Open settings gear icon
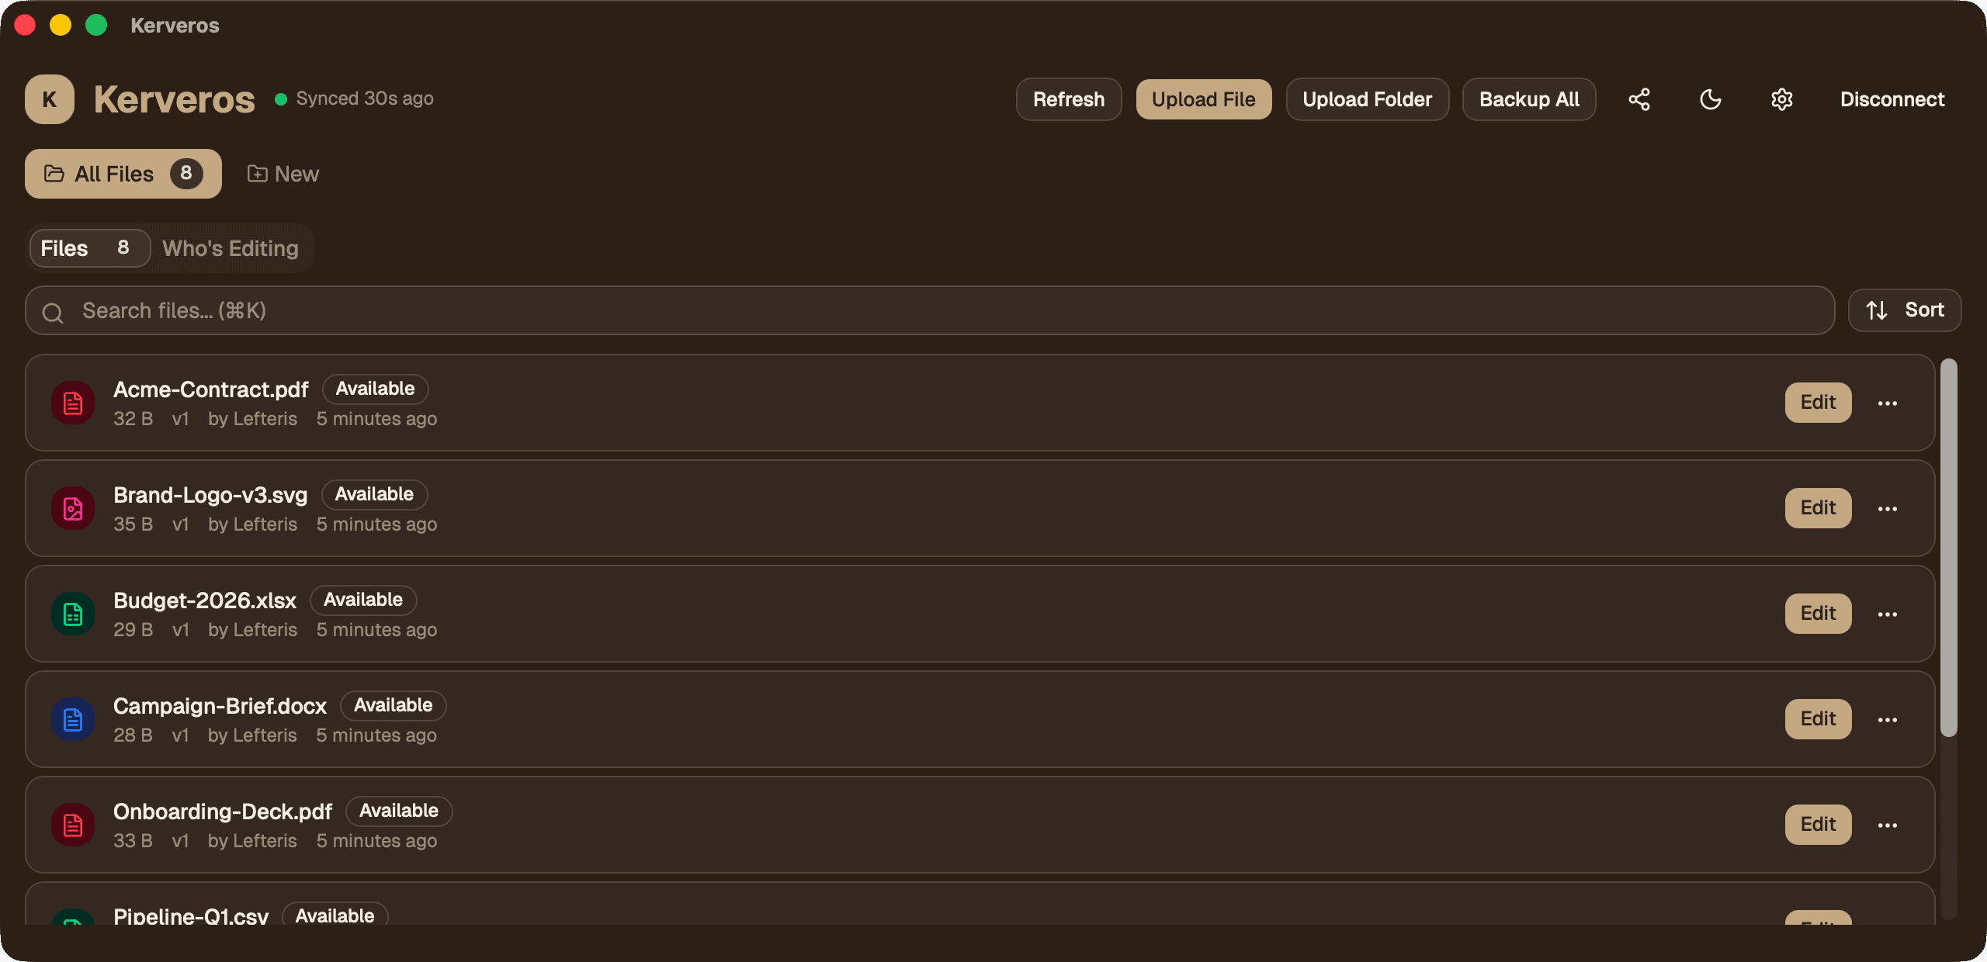The height and width of the screenshot is (962, 1987). point(1782,99)
